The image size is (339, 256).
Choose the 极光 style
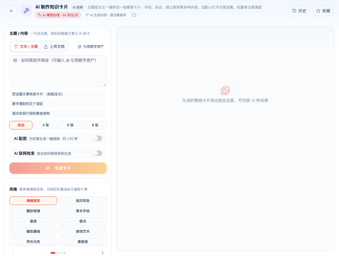[x=82, y=221]
